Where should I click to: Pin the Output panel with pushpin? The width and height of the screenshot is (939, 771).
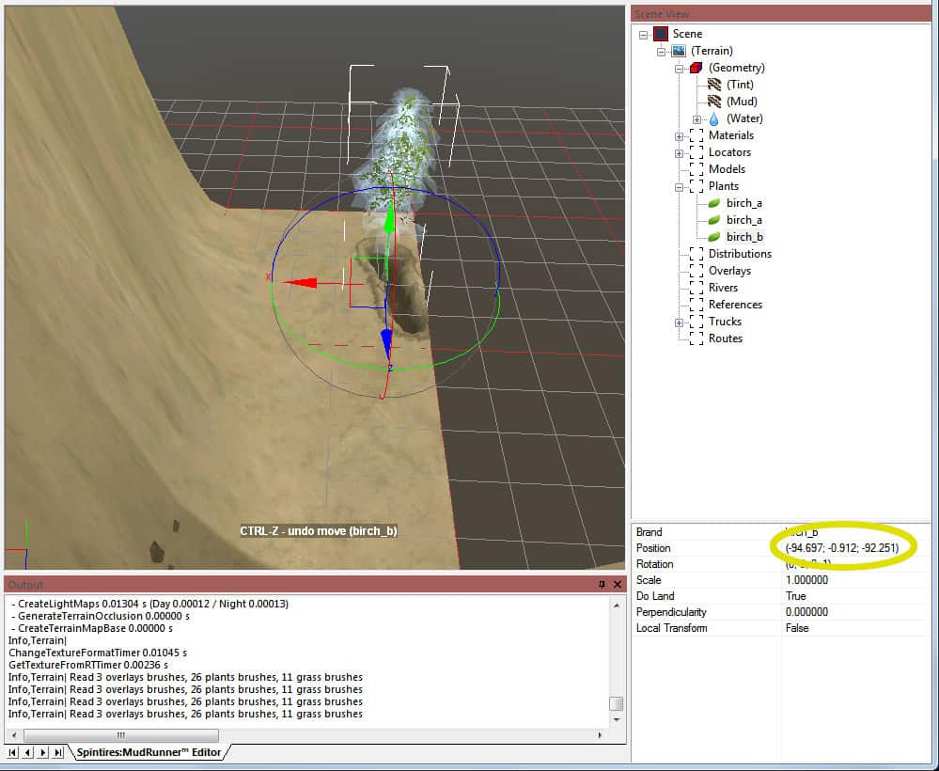click(x=603, y=585)
